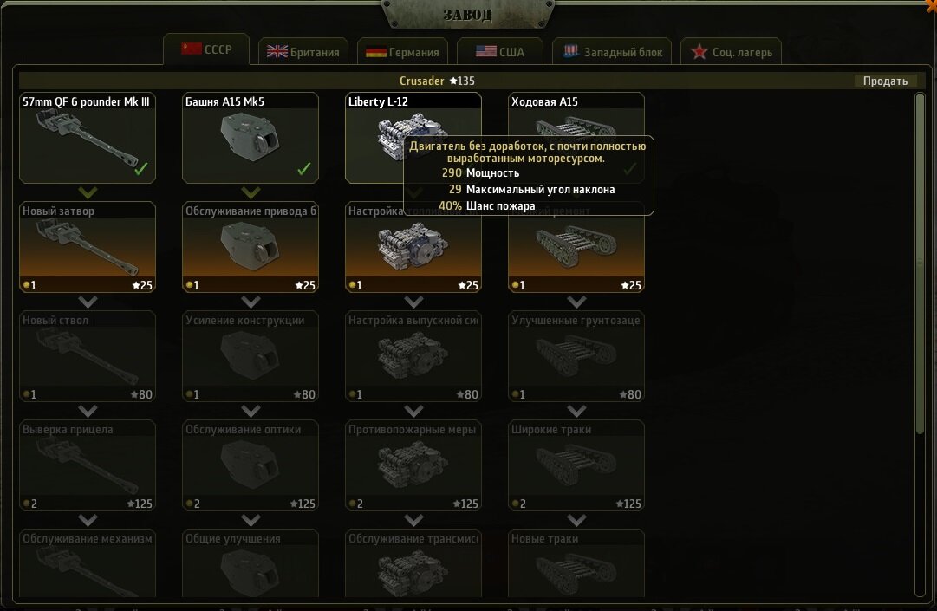Select the Усиление конструкции turret upgrade
Image resolution: width=937 pixels, height=611 pixels.
click(x=251, y=356)
